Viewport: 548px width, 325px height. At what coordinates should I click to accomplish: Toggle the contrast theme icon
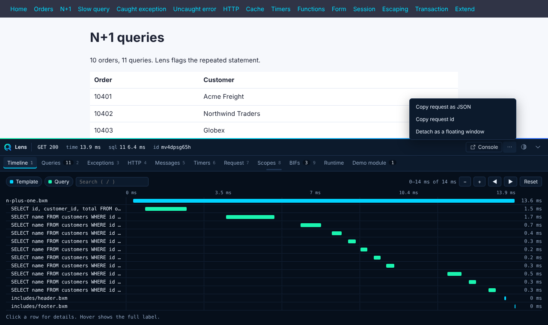coord(524,147)
